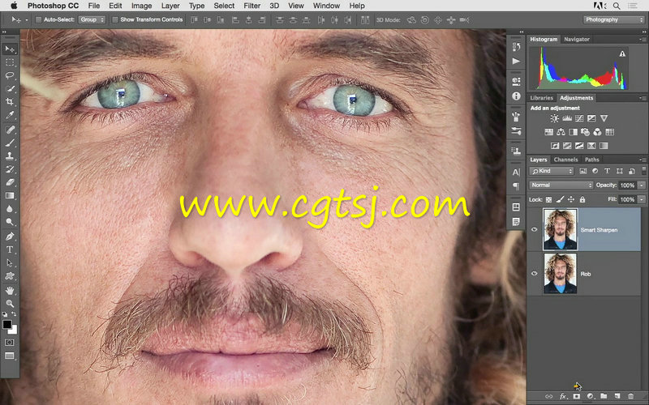Image resolution: width=649 pixels, height=405 pixels.
Task: Toggle layer filtering switch on/off
Action: (643, 170)
